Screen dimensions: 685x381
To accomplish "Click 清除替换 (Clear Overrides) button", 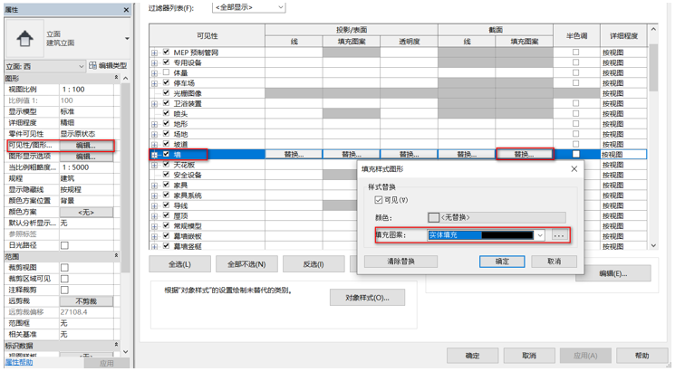I will [x=400, y=262].
